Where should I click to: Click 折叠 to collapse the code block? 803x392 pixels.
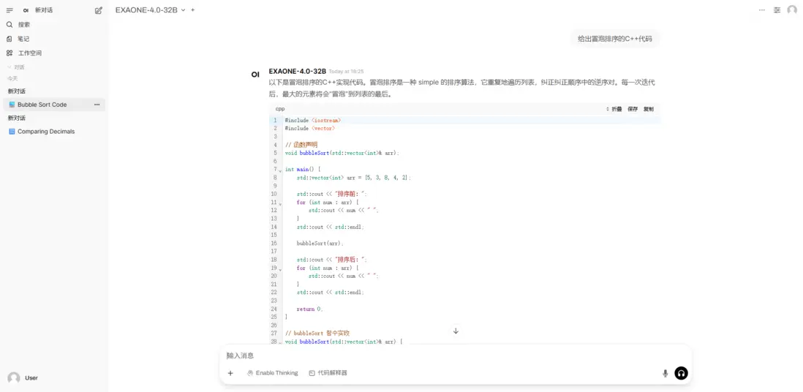(x=614, y=109)
